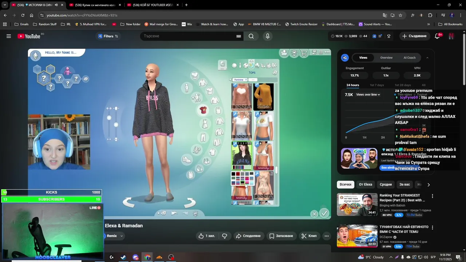Image resolution: width=466 pixels, height=262 pixels.
Task: Open the Emails bookmark folder
Action: point(21,24)
